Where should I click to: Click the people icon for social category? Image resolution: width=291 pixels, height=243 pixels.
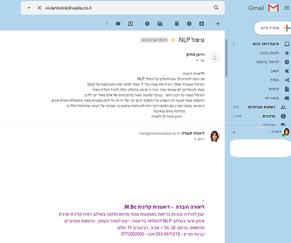[x=283, y=107]
